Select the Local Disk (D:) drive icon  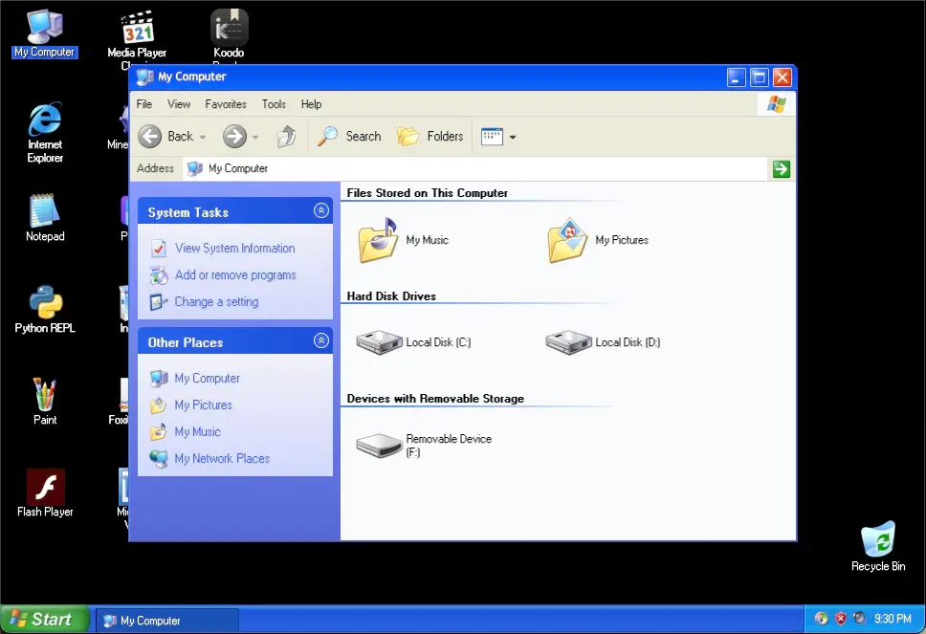568,342
